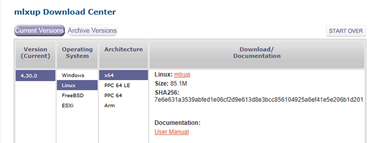Click the Download/Documentation column header

click(x=257, y=53)
